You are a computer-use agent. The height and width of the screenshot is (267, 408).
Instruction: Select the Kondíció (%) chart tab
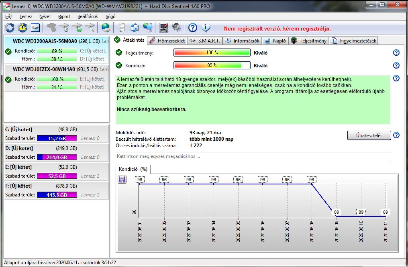tap(133, 169)
